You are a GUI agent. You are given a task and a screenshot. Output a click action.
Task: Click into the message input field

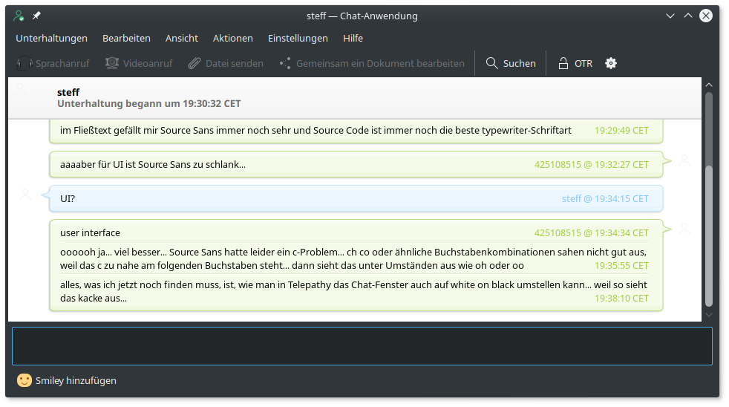[x=362, y=346]
